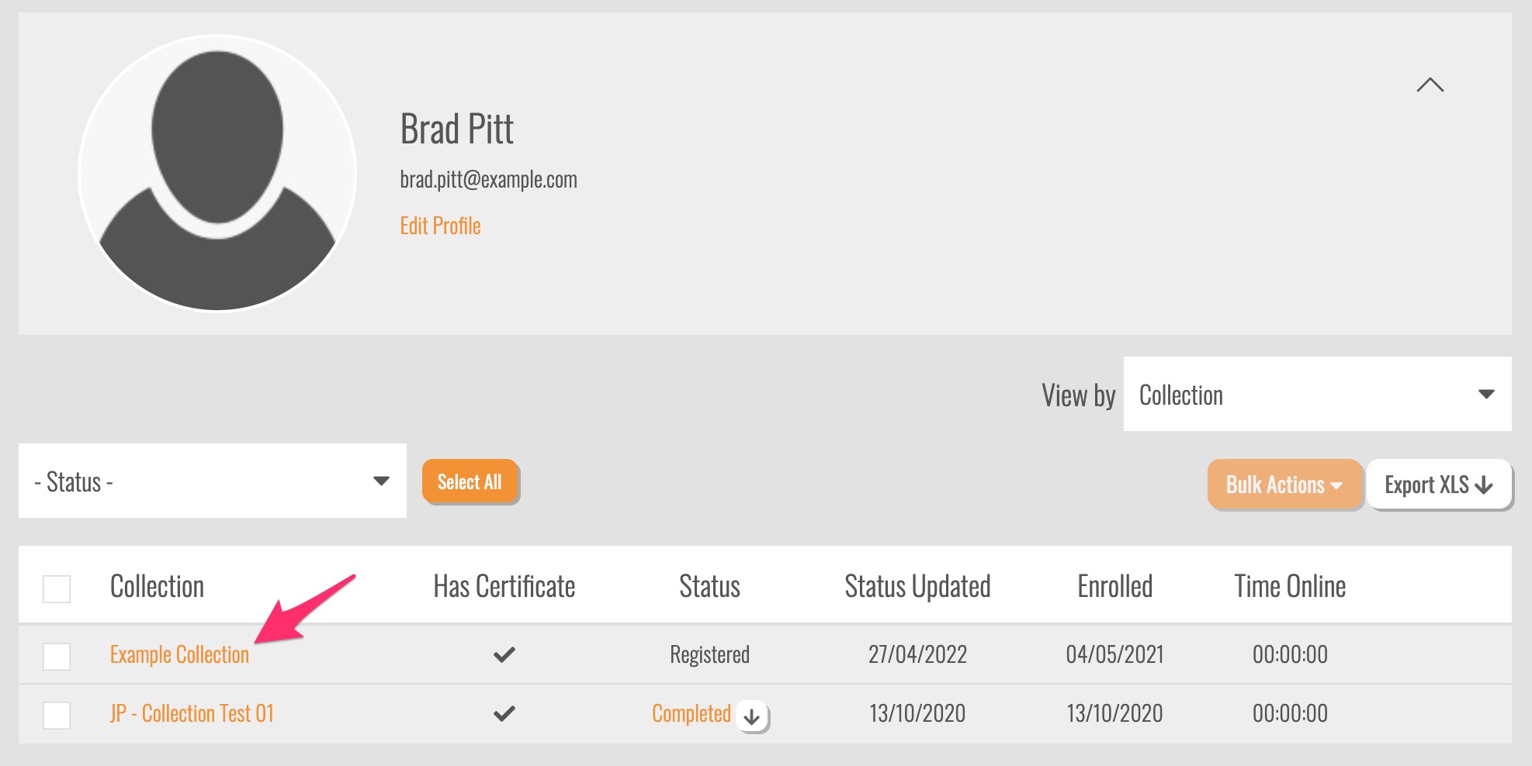
Task: Select the JP - Collection Test 01 checkbox
Action: (57, 715)
